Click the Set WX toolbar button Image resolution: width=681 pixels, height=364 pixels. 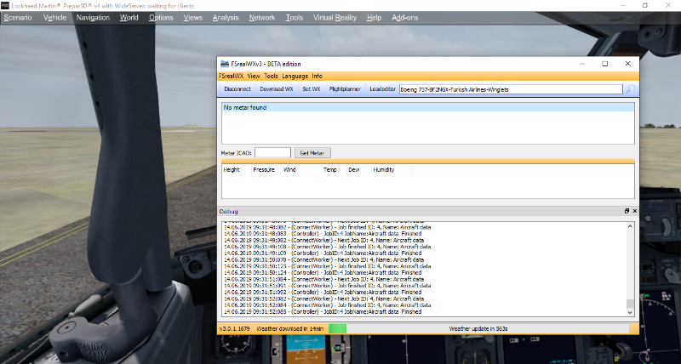(x=312, y=89)
